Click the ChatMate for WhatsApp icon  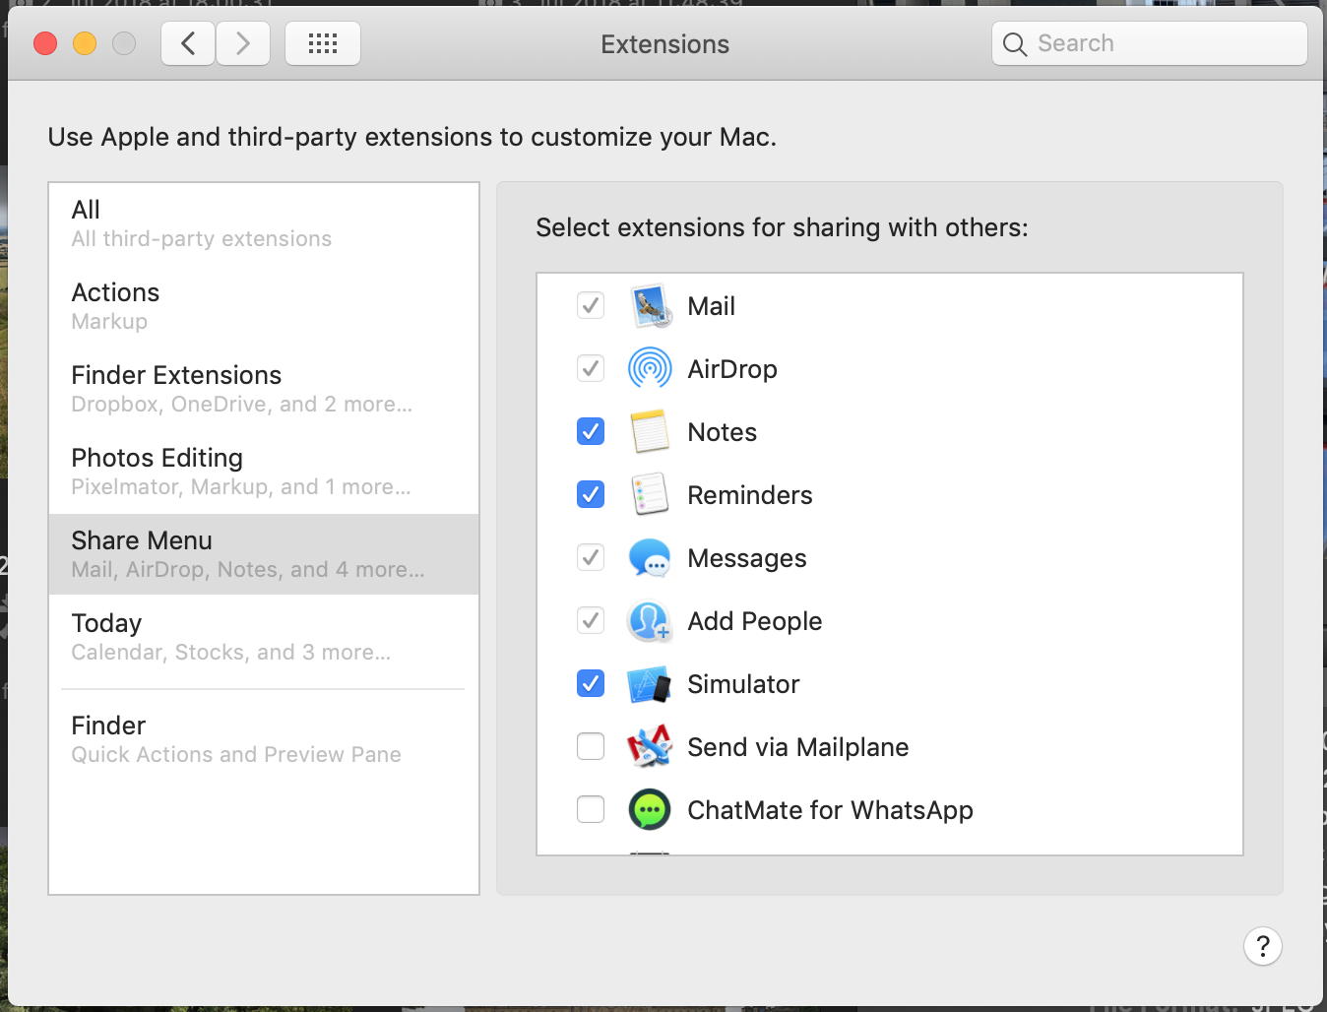click(650, 810)
